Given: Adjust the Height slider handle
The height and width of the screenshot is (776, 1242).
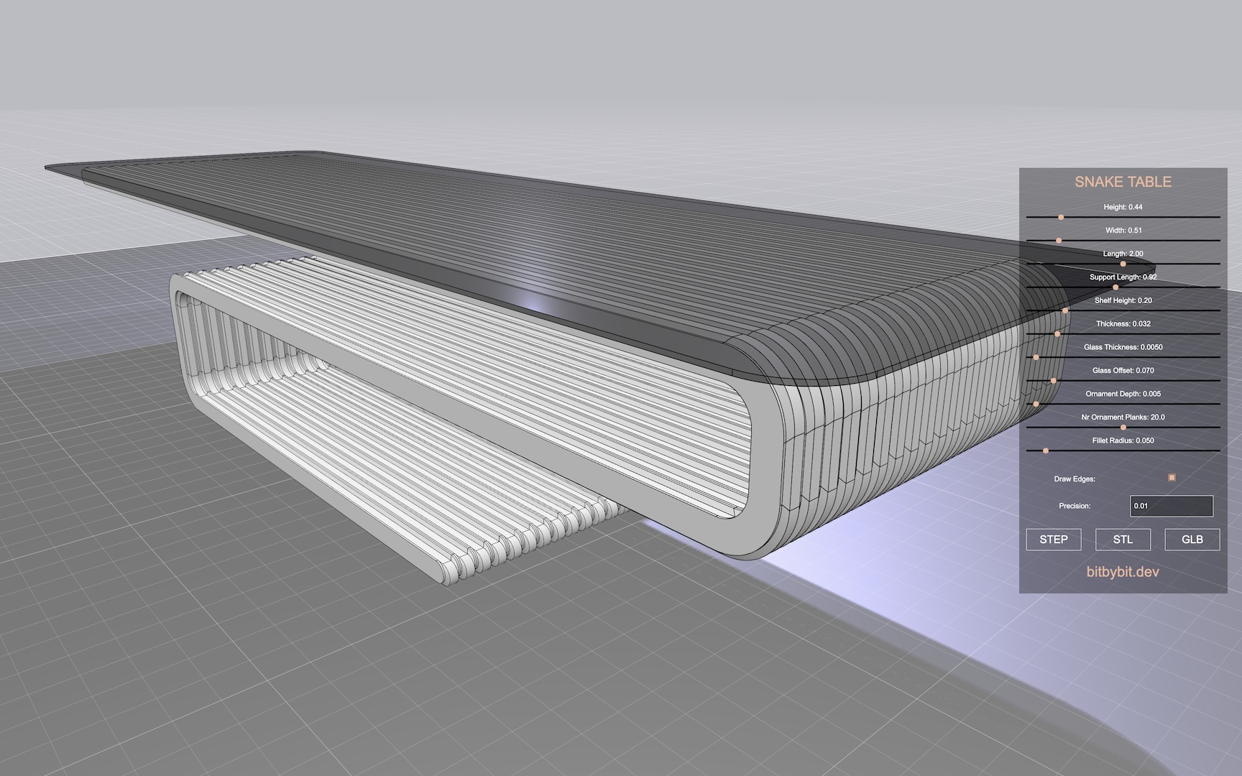Looking at the screenshot, I should point(1060,217).
